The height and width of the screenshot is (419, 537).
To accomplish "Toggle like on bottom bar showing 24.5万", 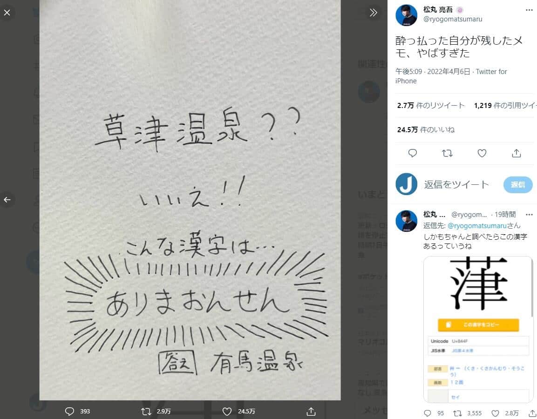I will [x=227, y=411].
